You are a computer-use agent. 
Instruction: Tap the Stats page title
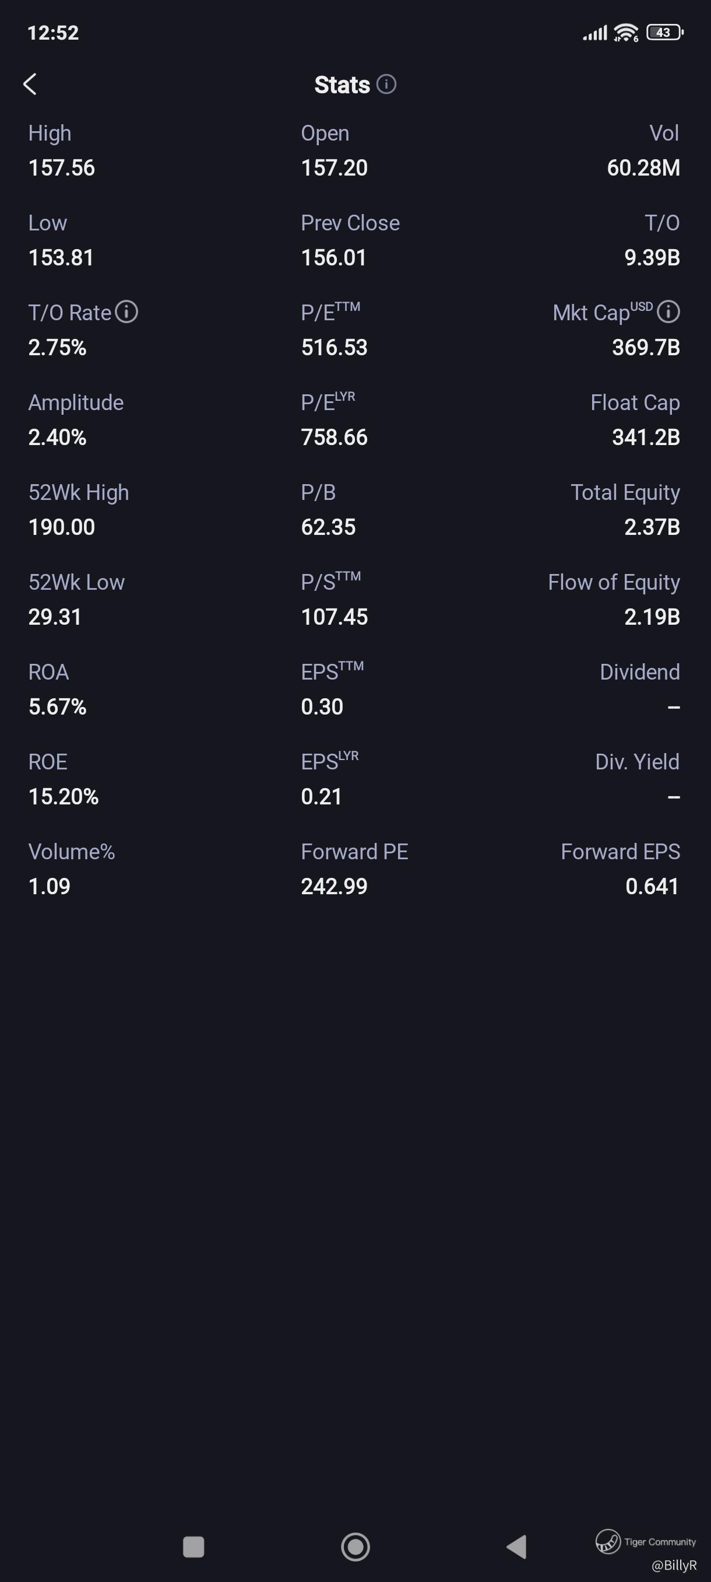click(342, 85)
